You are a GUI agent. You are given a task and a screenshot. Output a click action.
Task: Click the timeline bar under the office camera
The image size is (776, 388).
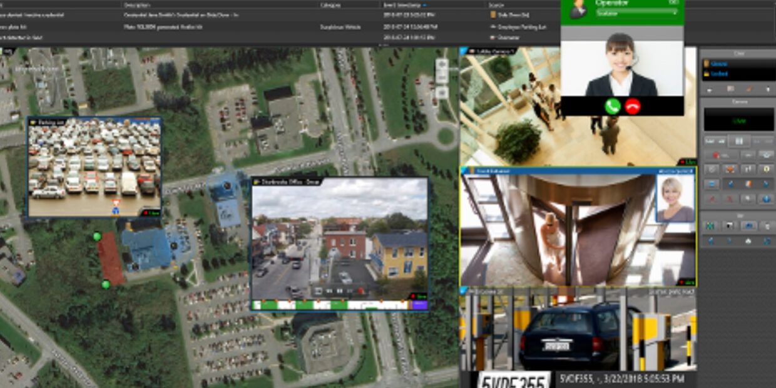click(x=338, y=305)
